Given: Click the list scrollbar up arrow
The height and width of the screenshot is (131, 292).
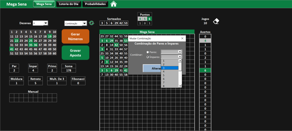Looking at the screenshot, I should tap(180, 61).
